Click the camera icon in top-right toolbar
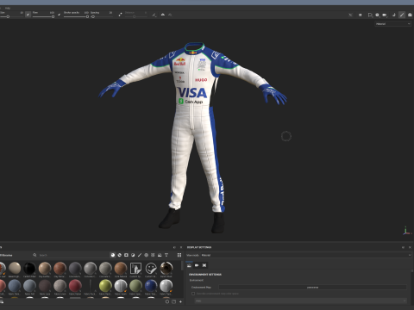The image size is (414, 310). click(x=385, y=15)
